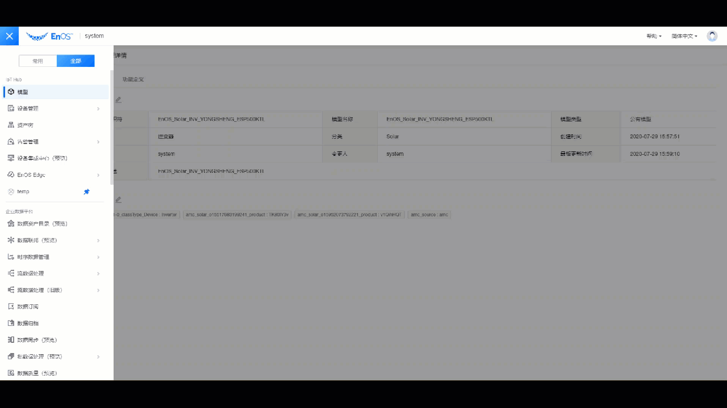Unpin temp using the blue pin icon
727x408 pixels.
86,192
